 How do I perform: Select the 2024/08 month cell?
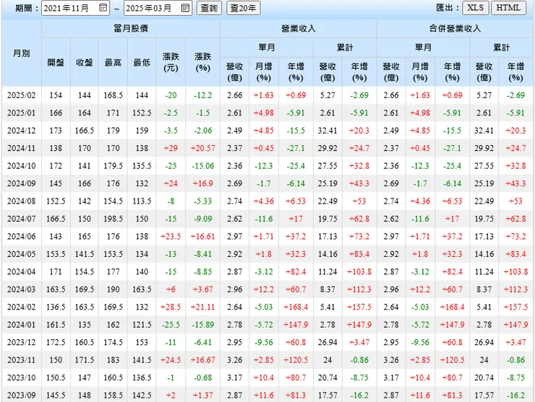22,201
